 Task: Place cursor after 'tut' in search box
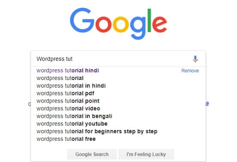[x=73, y=59]
